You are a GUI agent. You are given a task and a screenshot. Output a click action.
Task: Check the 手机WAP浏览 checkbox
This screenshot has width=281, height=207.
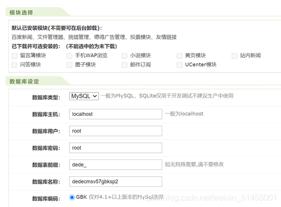(x=69, y=56)
